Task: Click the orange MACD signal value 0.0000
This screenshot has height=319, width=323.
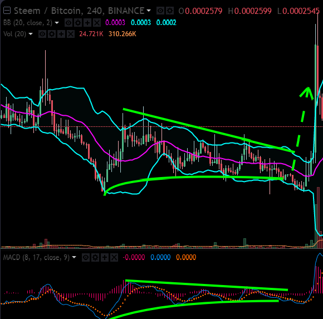Action: pyautogui.click(x=186, y=257)
